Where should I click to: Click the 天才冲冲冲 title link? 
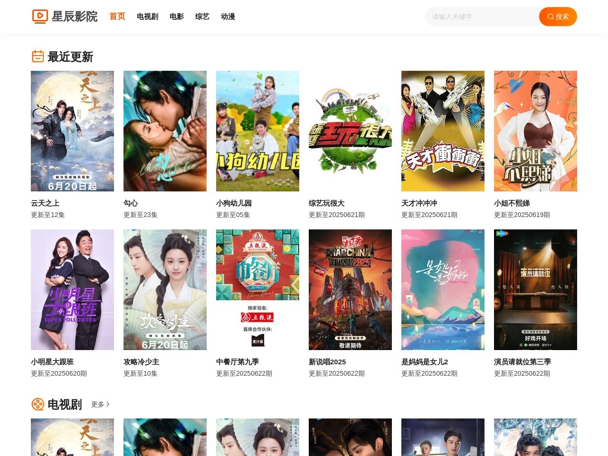[x=419, y=203]
